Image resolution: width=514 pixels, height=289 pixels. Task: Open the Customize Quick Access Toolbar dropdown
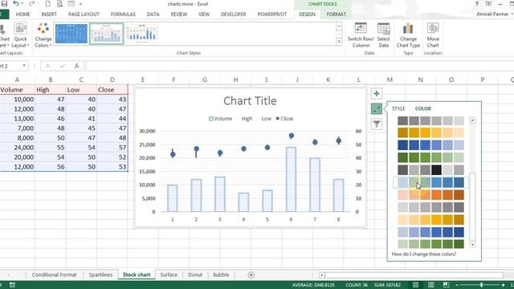click(x=80, y=4)
